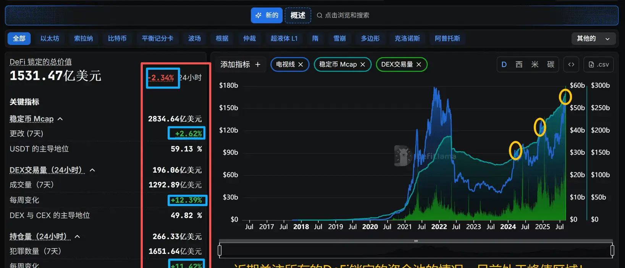Click the 266.33亿美元 open interest value
Viewport: 625px width, 268px height.
[177, 237]
